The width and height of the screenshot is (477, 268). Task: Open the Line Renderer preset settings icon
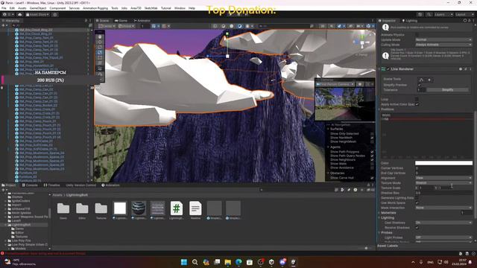tap(465, 69)
